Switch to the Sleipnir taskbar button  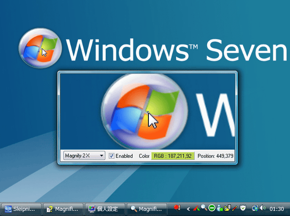pos(21,209)
